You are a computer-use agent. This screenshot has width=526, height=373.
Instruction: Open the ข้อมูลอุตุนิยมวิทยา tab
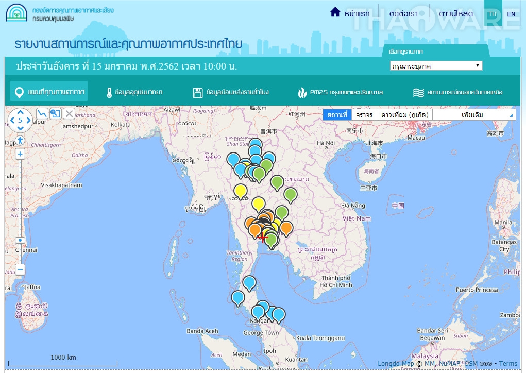(x=134, y=92)
